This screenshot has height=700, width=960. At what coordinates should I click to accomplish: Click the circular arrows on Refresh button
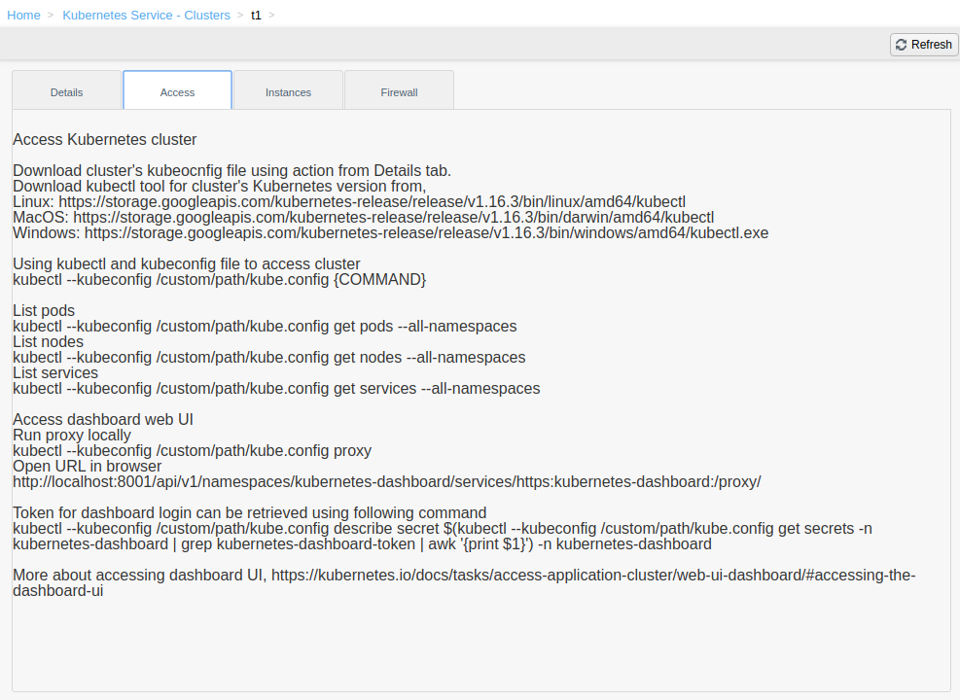point(903,44)
